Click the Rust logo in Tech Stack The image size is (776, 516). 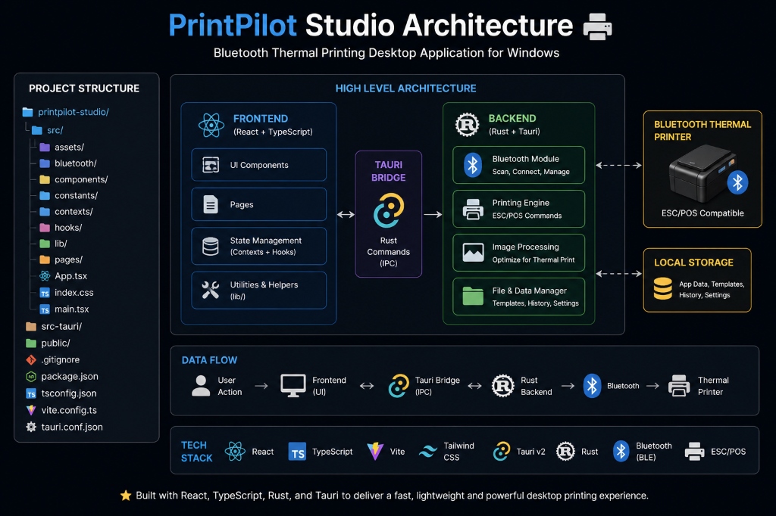click(565, 451)
